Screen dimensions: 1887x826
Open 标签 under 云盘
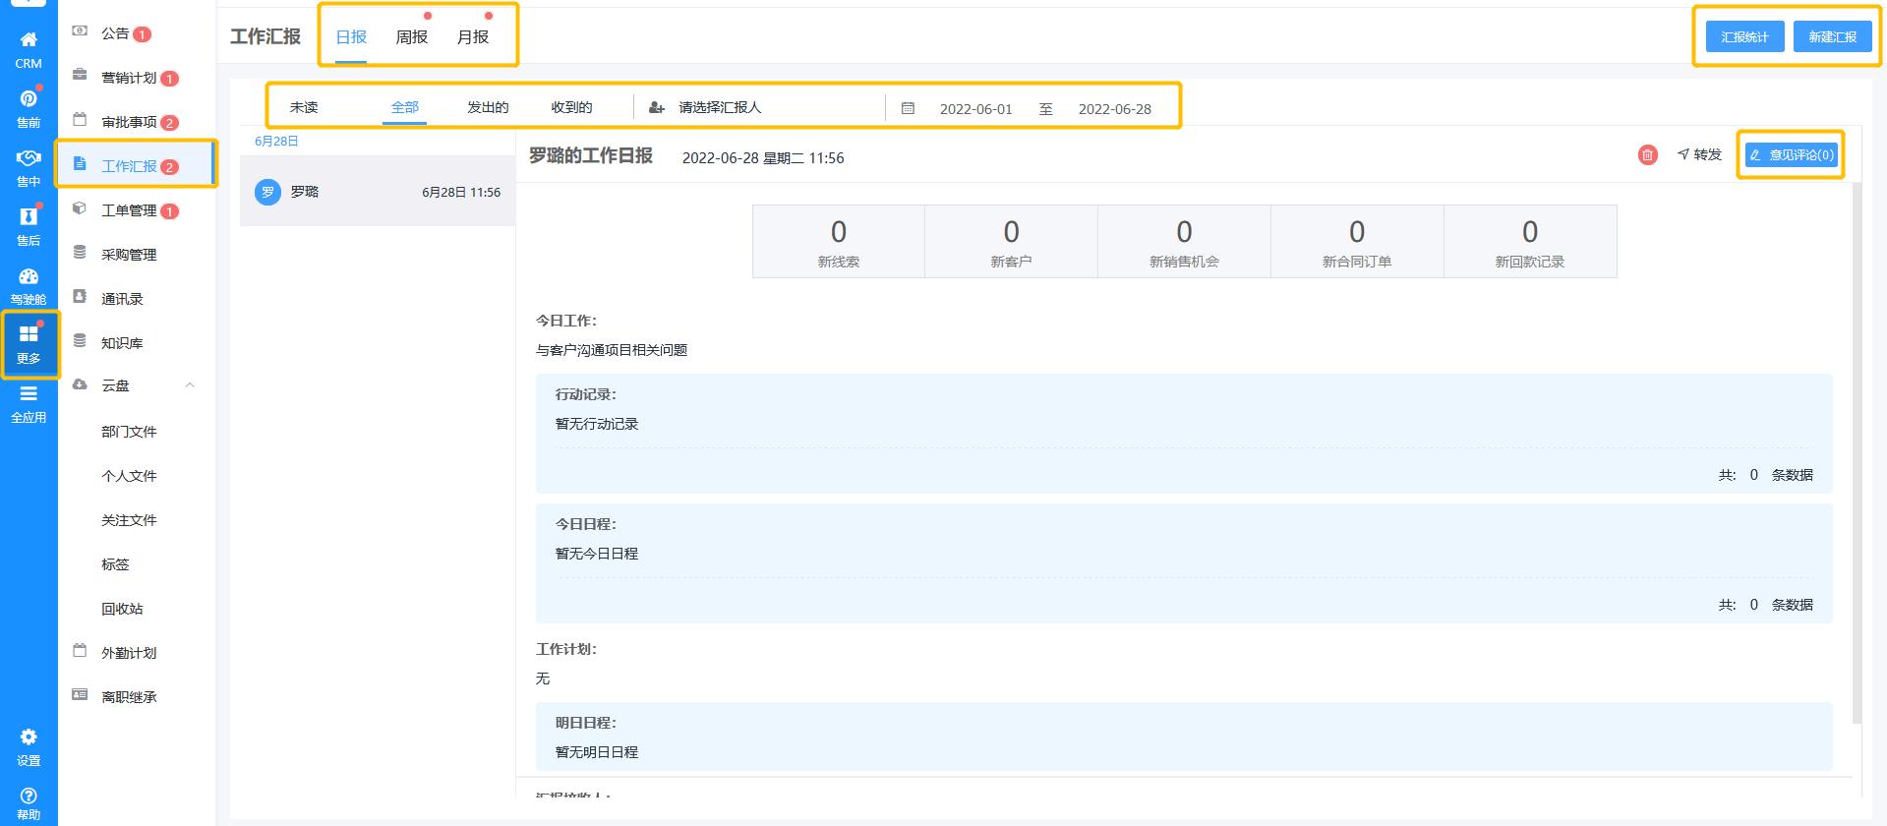tap(115, 564)
